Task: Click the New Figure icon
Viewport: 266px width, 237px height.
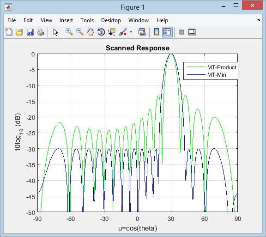Action: click(9, 32)
